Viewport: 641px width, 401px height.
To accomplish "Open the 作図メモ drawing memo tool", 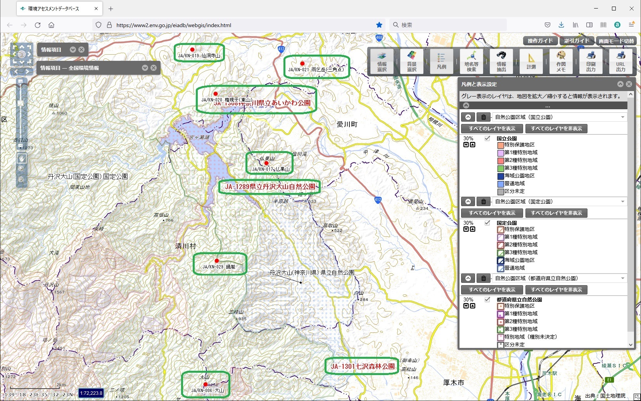I will (561, 61).
